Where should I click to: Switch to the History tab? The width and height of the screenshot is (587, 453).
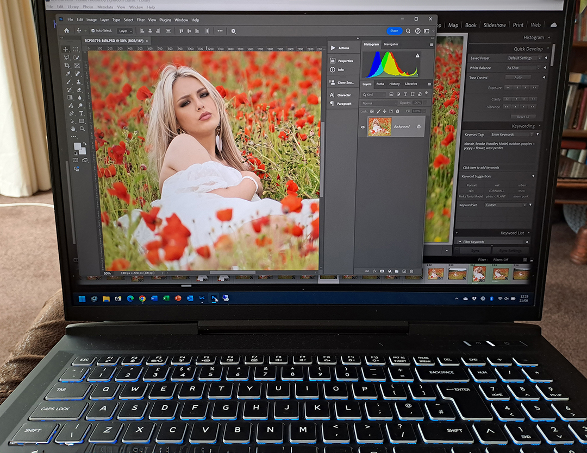pyautogui.click(x=394, y=84)
